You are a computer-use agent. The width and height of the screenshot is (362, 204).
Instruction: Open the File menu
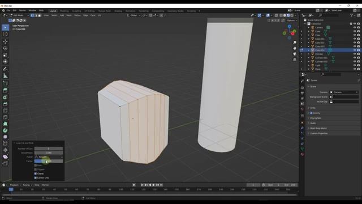8,11
